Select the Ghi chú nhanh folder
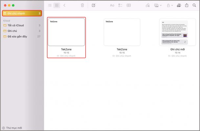The height and width of the screenshot is (131, 200). (x=22, y=13)
